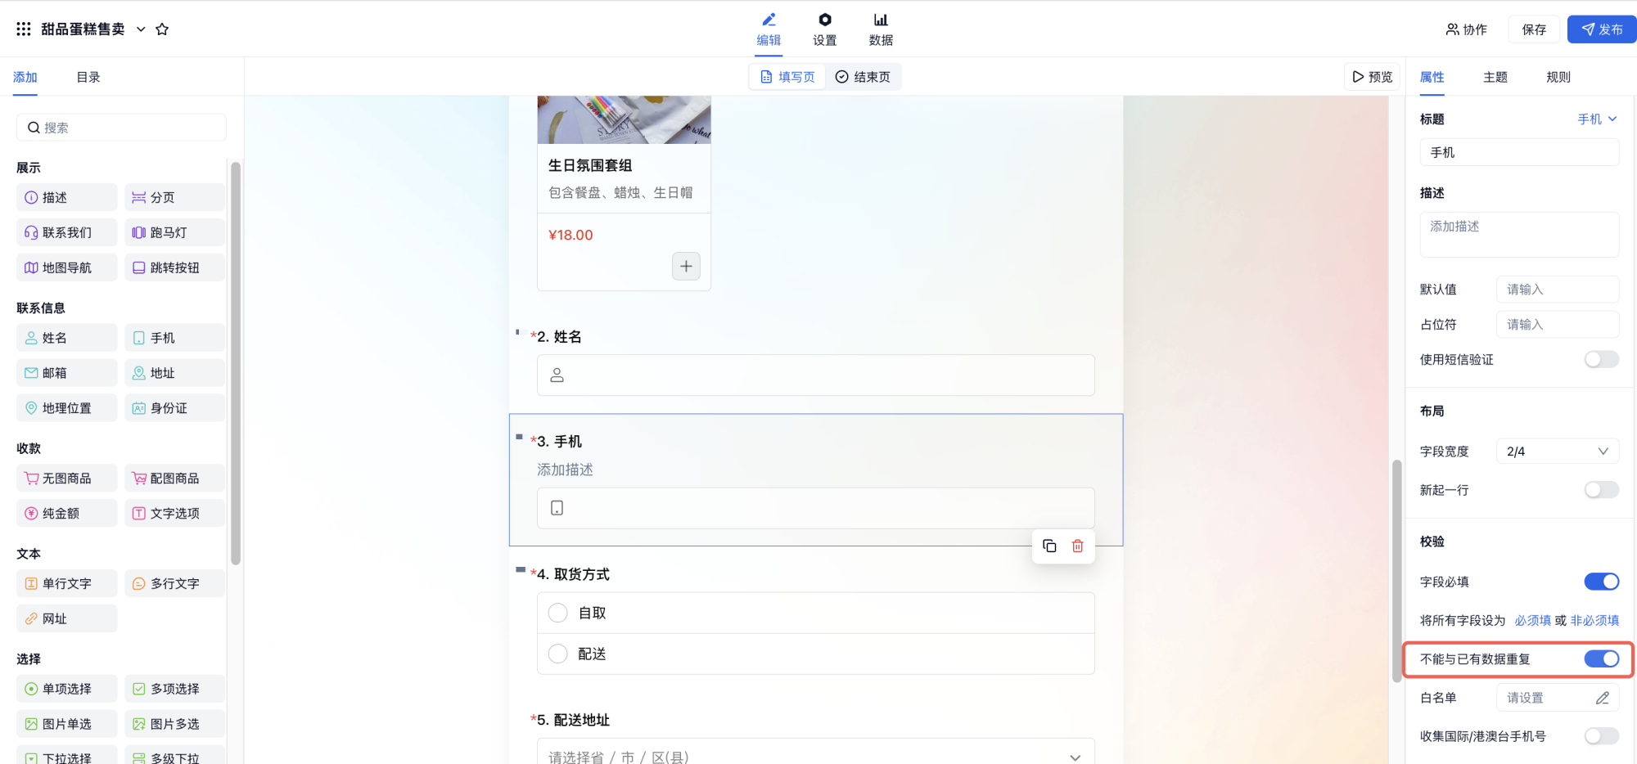Select the 配送 radio option
This screenshot has height=764, width=1637.
(x=558, y=654)
